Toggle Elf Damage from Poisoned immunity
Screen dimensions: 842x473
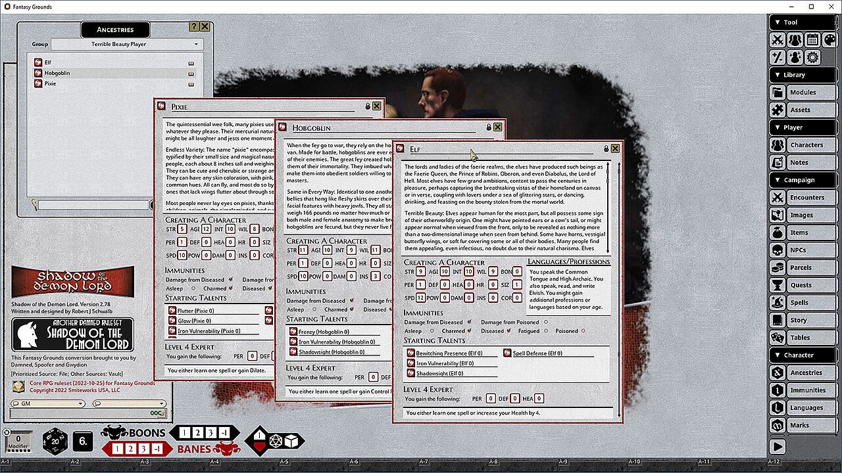545,323
